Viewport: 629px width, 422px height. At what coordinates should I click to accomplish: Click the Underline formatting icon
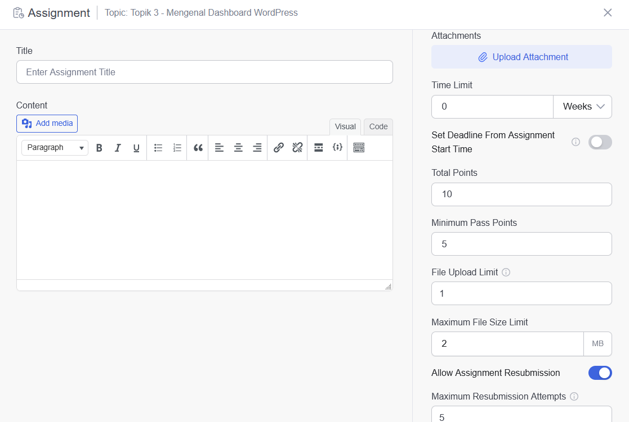tap(136, 148)
